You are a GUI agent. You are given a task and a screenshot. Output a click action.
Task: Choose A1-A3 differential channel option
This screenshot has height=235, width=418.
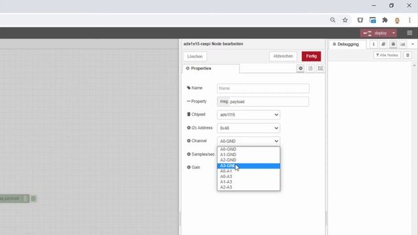[248, 181]
